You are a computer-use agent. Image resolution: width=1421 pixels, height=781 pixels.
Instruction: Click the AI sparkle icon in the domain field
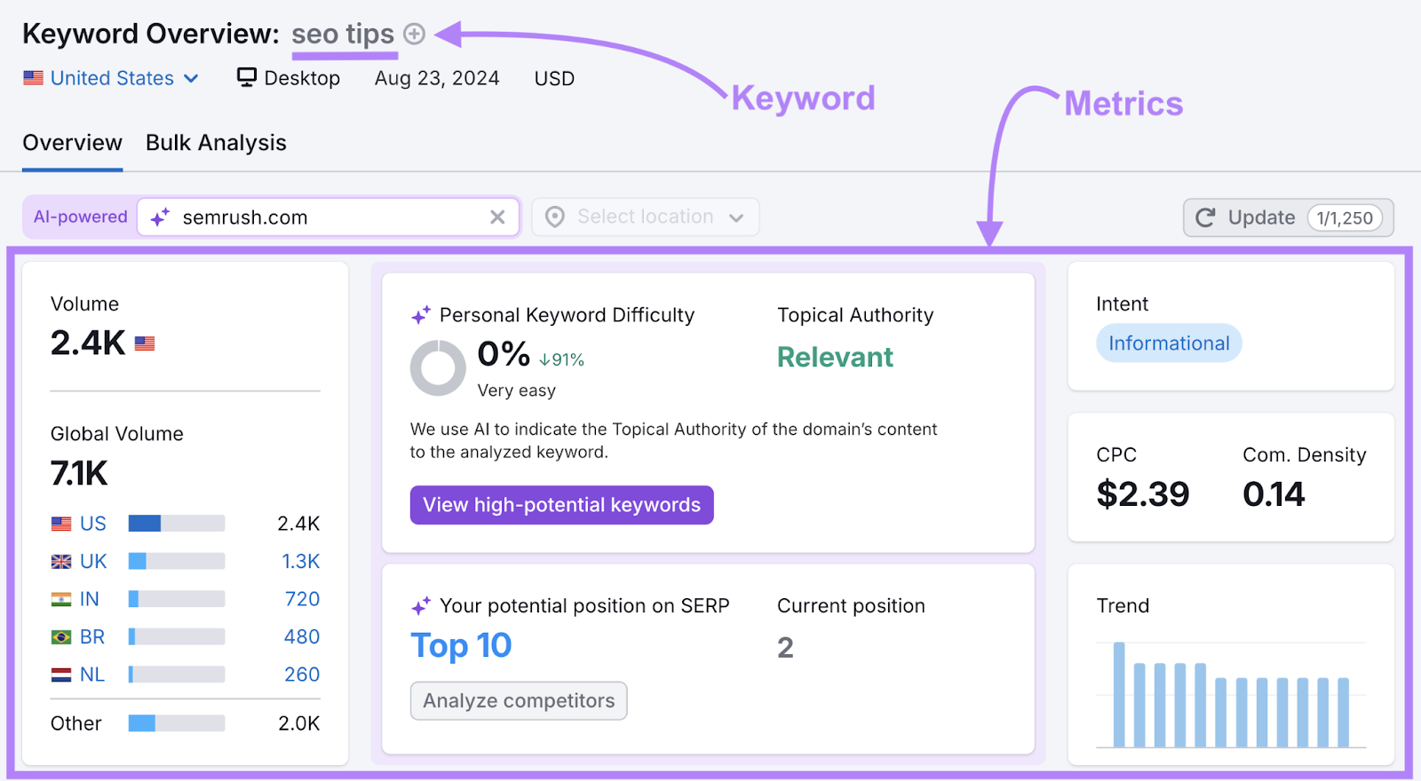pos(160,217)
